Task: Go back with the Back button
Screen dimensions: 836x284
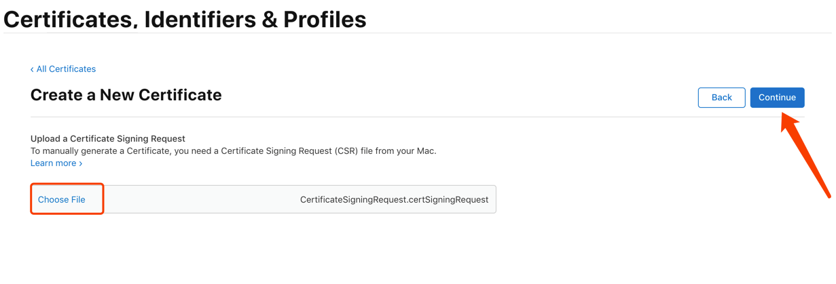Action: (x=721, y=98)
